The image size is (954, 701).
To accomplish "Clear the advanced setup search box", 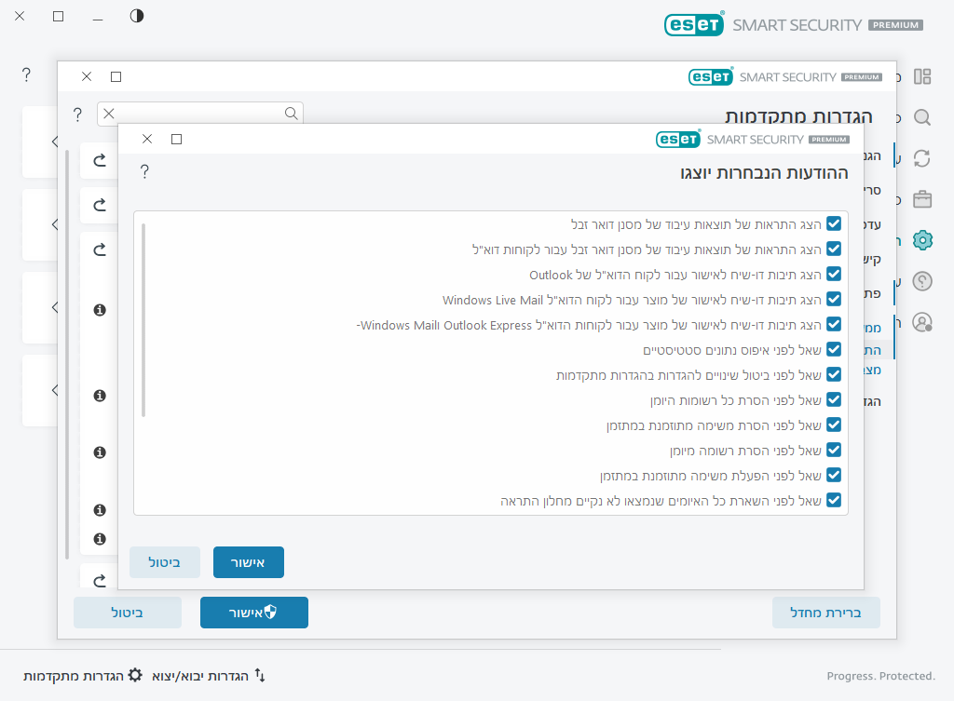I will click(x=109, y=113).
